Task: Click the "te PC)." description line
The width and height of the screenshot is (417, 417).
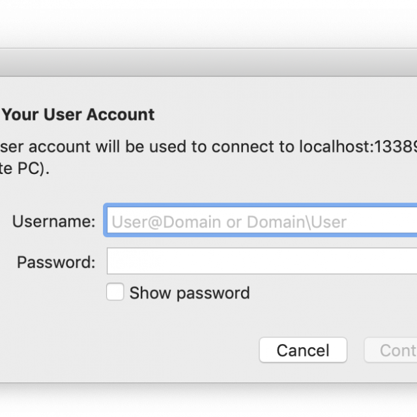Action: pyautogui.click(x=25, y=169)
